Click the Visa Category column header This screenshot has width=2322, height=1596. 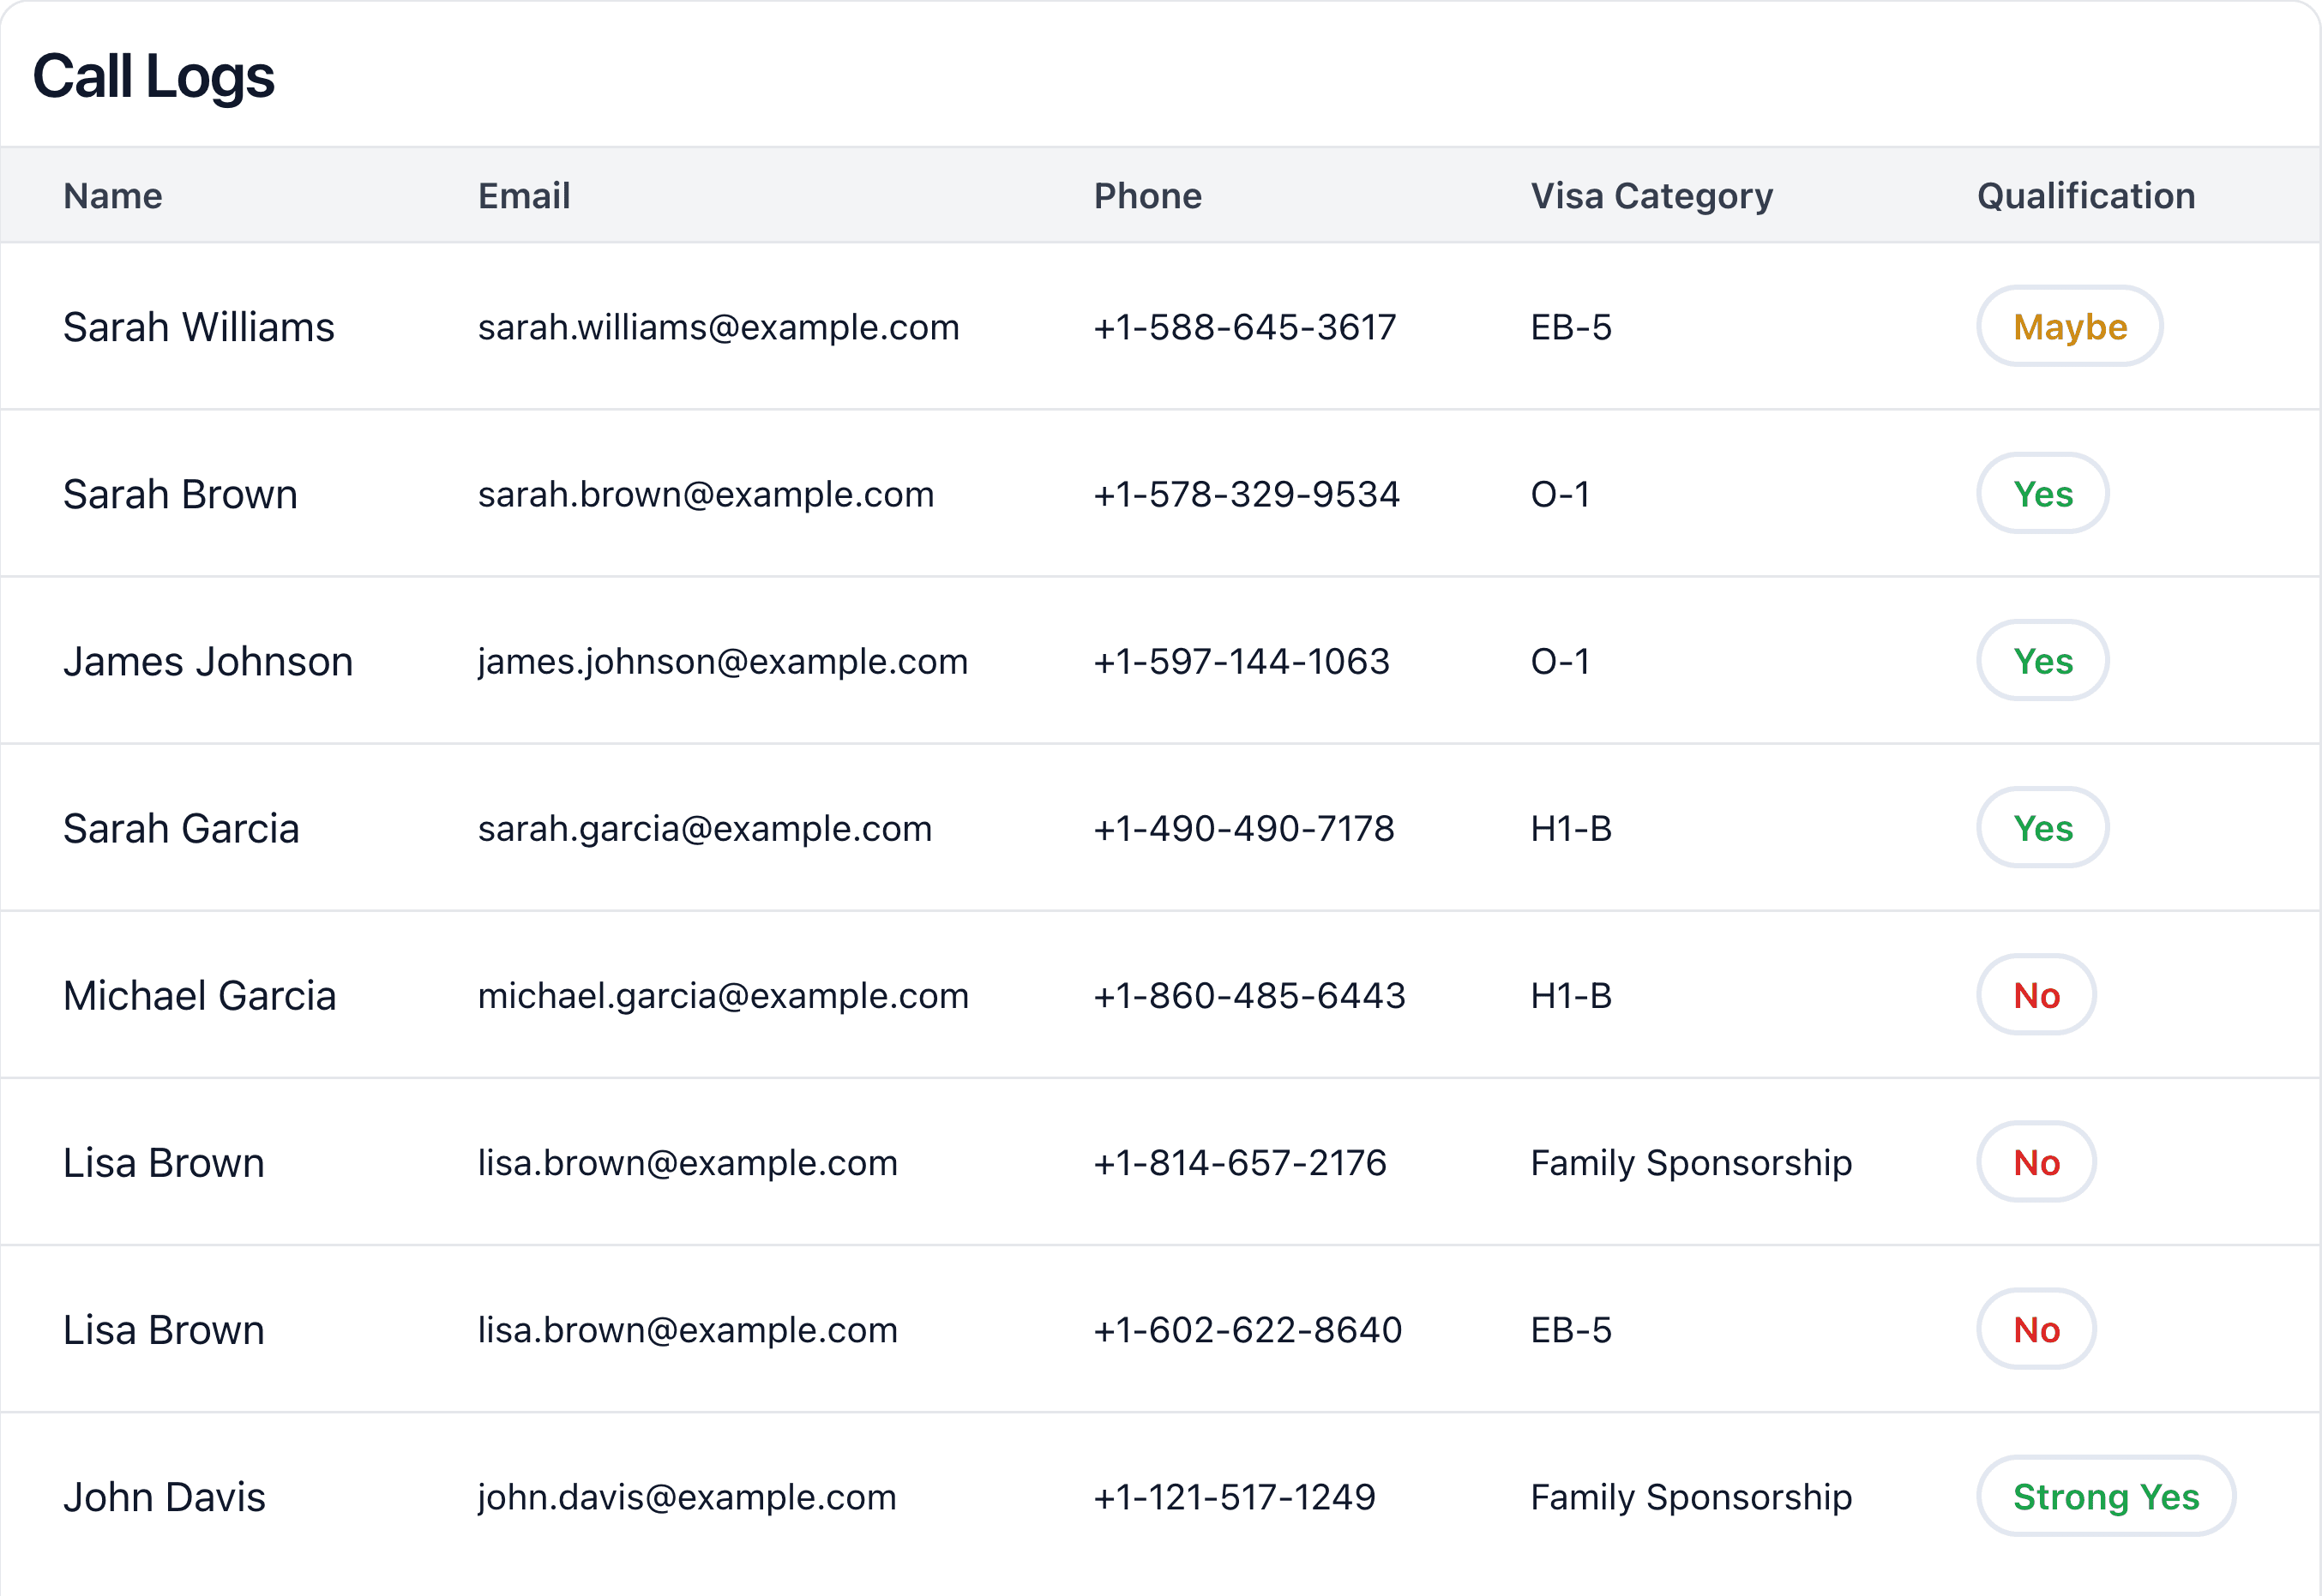[x=1651, y=196]
